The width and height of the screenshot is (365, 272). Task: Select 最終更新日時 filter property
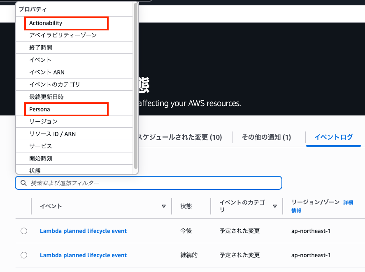[x=46, y=97]
